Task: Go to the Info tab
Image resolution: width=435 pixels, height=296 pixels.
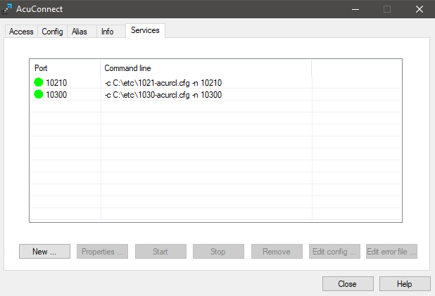Action: (x=107, y=32)
